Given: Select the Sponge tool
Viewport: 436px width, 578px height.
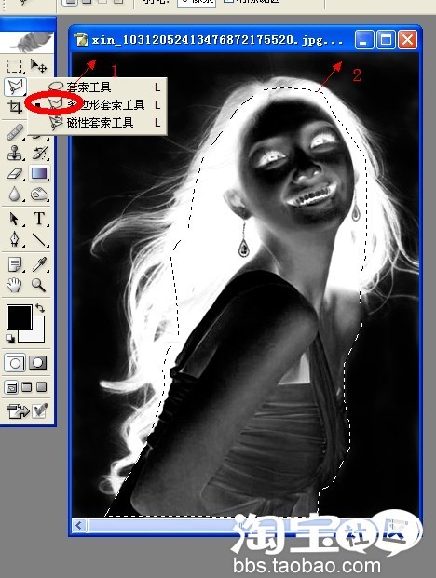Looking at the screenshot, I should (39, 194).
